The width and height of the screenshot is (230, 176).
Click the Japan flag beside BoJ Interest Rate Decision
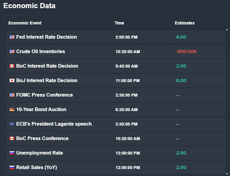pyautogui.click(x=12, y=80)
